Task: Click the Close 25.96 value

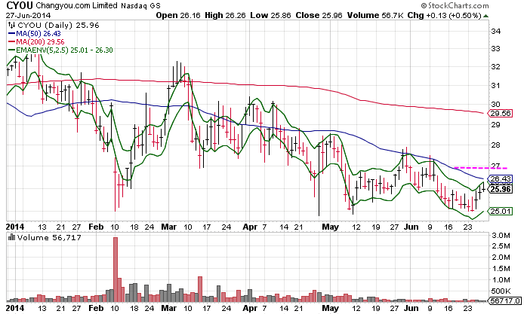Action: tap(319, 15)
